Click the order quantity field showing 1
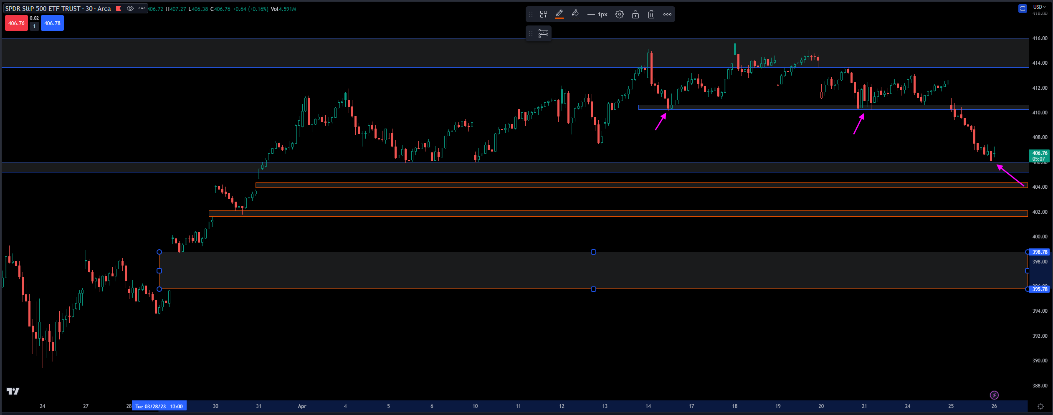Viewport: 1053px width, 415px height. pyautogui.click(x=34, y=26)
